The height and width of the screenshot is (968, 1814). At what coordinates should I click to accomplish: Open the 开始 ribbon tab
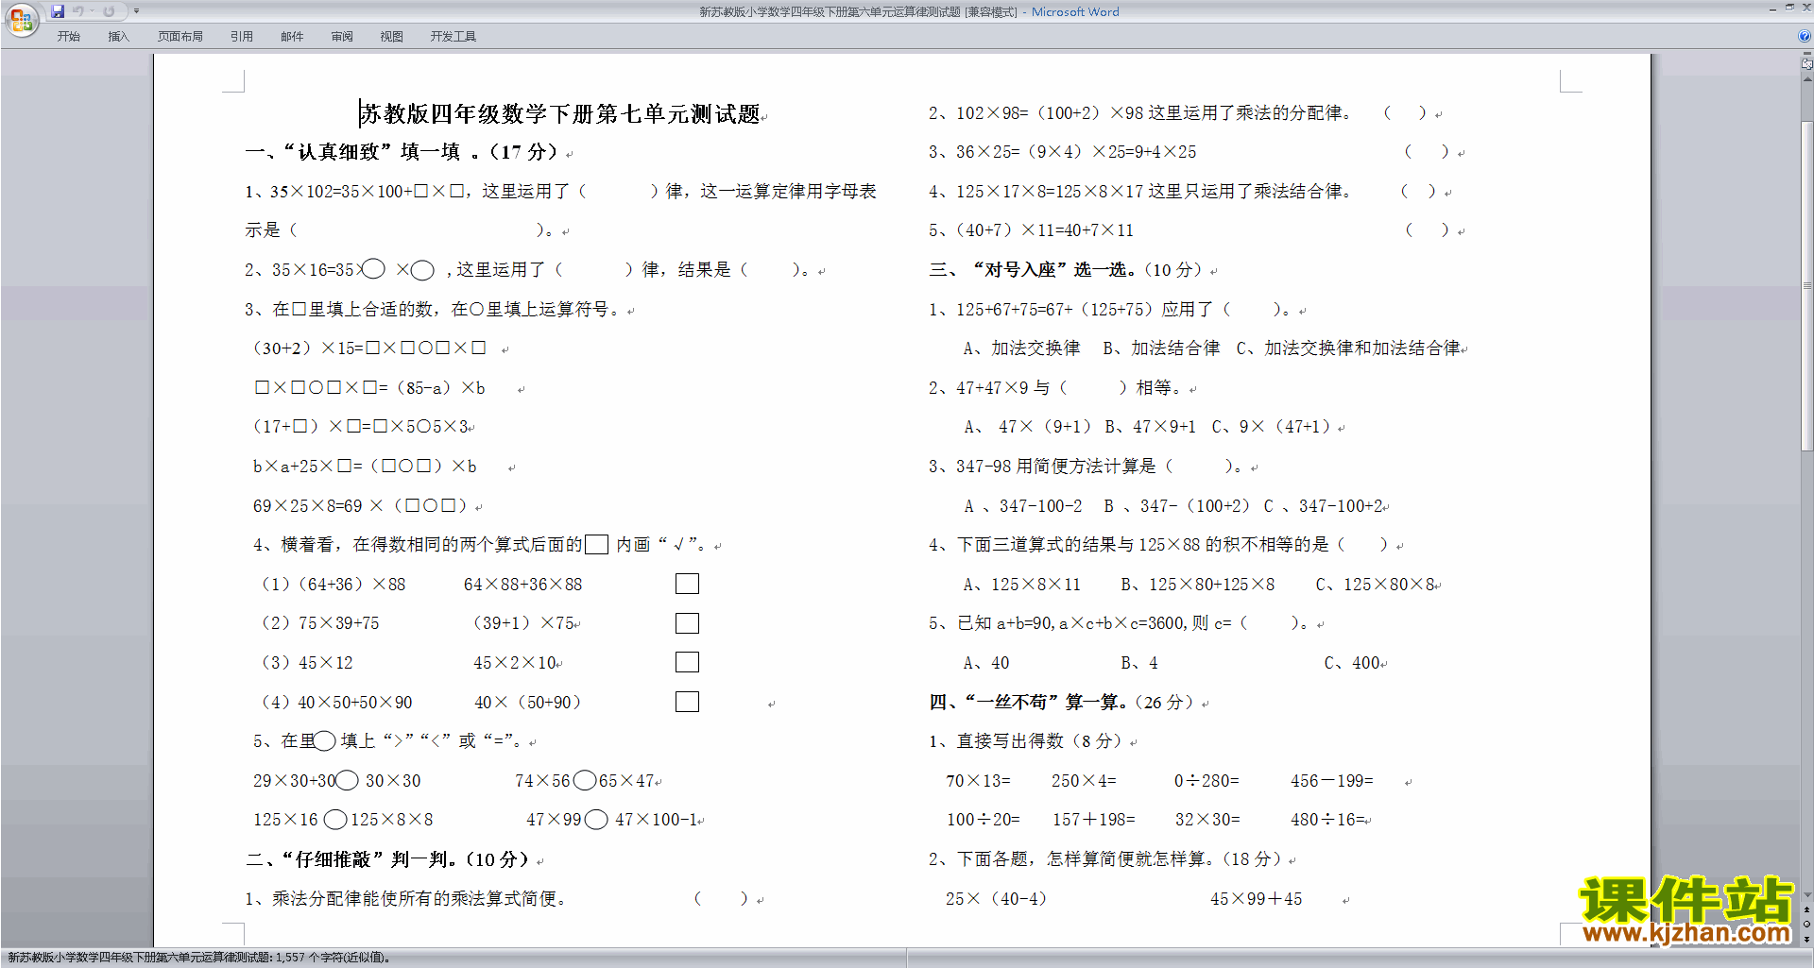[69, 37]
